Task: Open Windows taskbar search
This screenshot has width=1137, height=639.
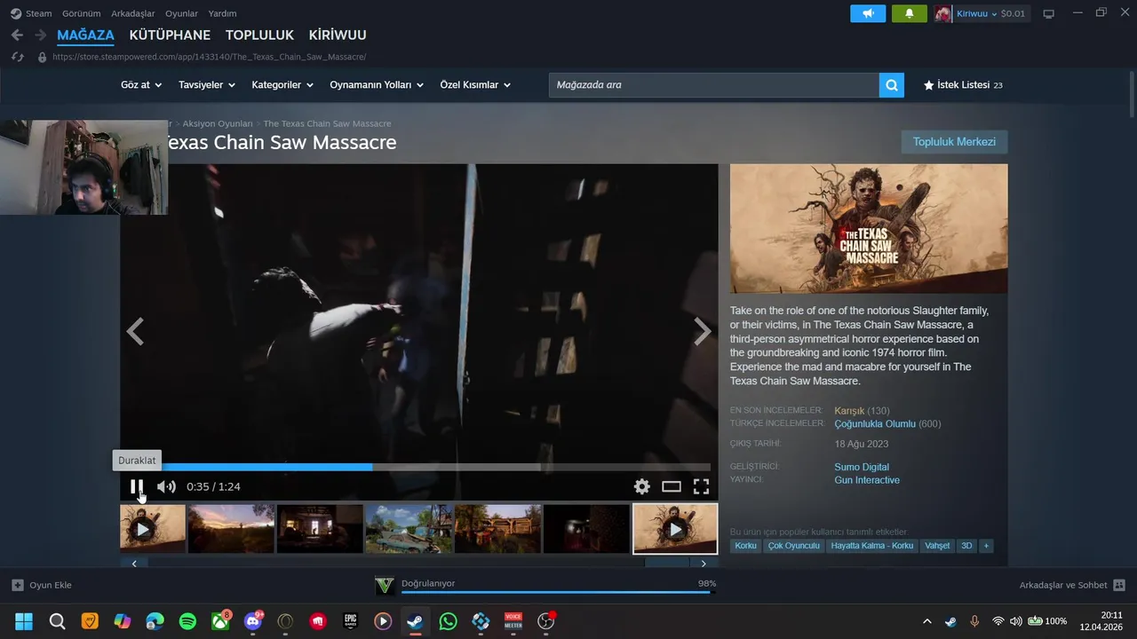Action: (x=57, y=621)
